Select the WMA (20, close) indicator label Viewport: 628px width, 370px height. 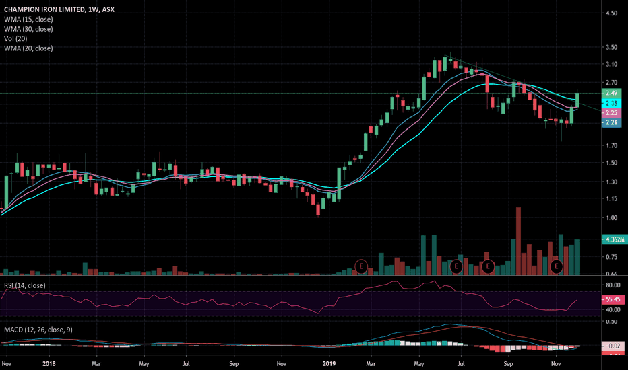point(28,48)
